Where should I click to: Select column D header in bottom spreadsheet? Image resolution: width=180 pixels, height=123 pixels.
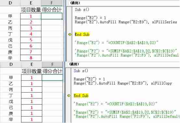pyautogui.click(x=11, y=64)
